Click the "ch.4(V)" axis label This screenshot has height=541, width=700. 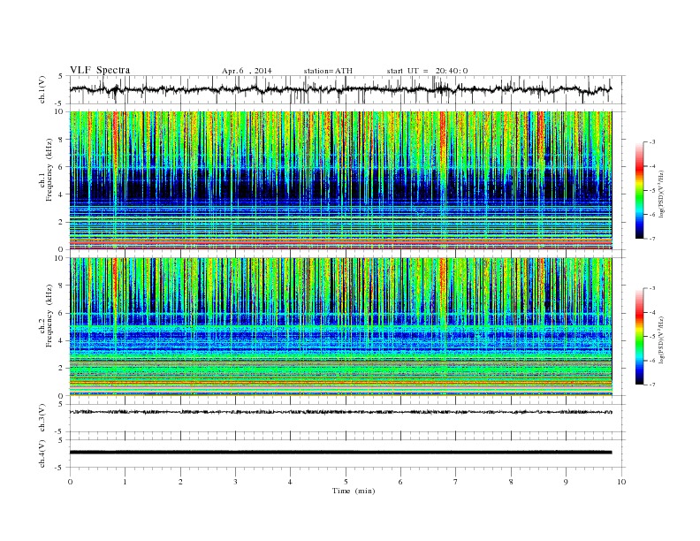coord(42,453)
